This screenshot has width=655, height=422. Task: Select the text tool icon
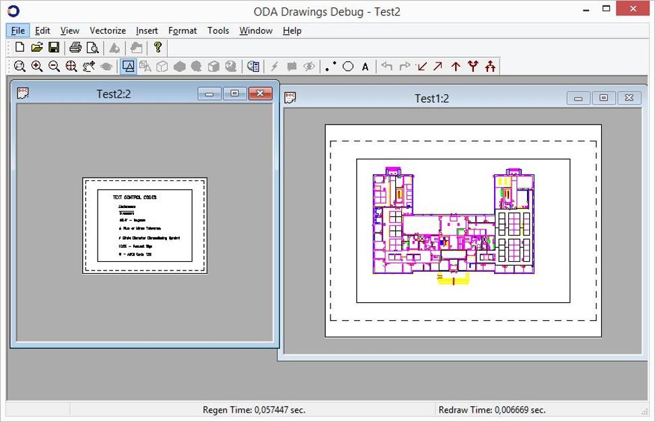(365, 67)
